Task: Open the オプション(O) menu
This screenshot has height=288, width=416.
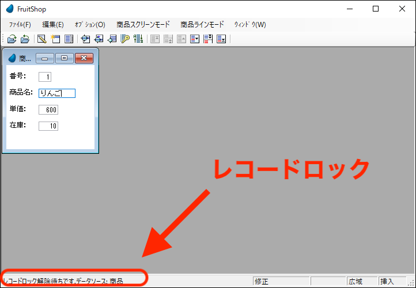Action: pyautogui.click(x=90, y=25)
